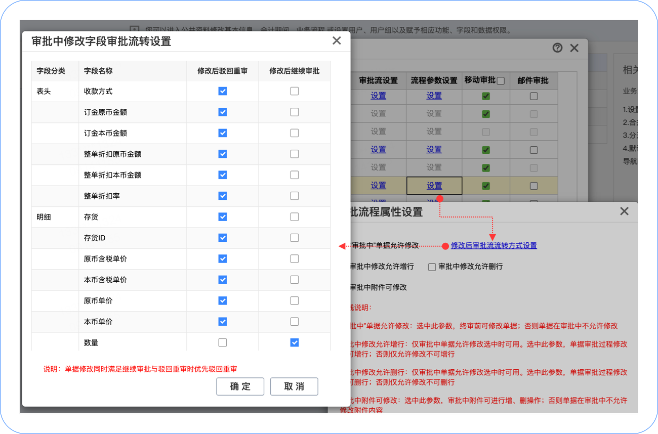Image resolution: width=658 pixels, height=434 pixels.
Task: Uncheck 修改后继续审批 for 数量 row
Action: tap(295, 343)
